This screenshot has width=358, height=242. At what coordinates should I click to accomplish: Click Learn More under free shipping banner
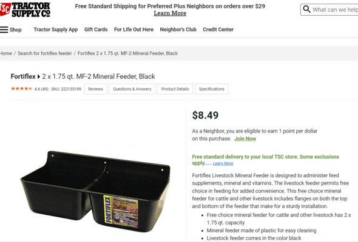pos(170,13)
